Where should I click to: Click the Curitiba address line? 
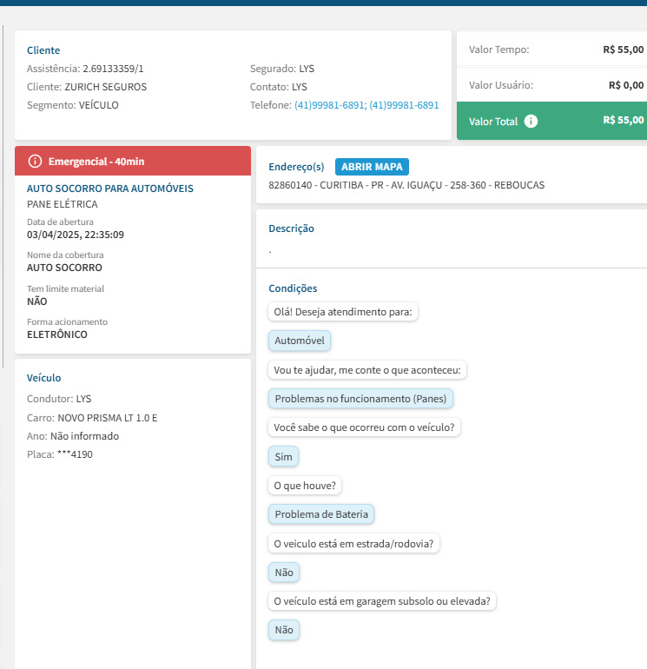click(x=406, y=185)
